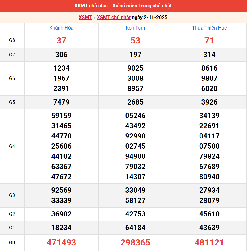Image resolution: width=247 pixels, height=251 pixels.
Task: Select Khánh Hòa G8 result 37
Action: coord(61,40)
